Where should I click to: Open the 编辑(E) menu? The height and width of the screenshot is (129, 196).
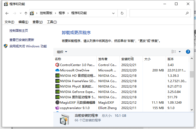[x=23, y=22]
